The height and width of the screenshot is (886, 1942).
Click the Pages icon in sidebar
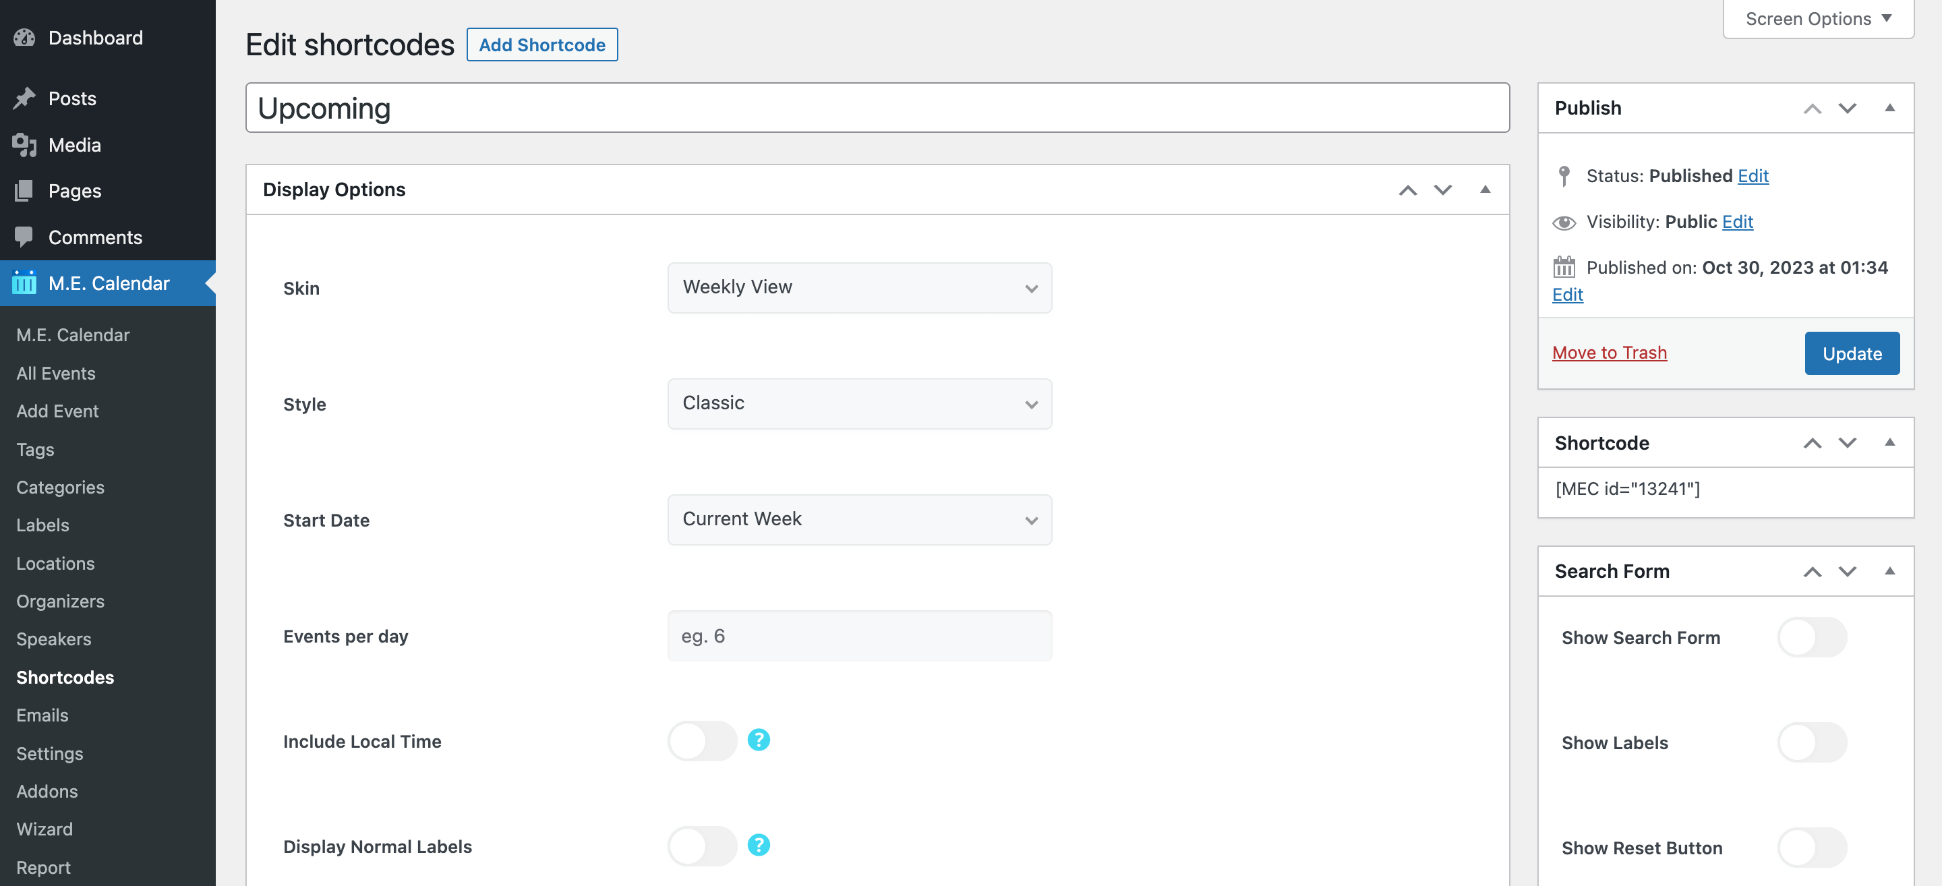pos(24,191)
